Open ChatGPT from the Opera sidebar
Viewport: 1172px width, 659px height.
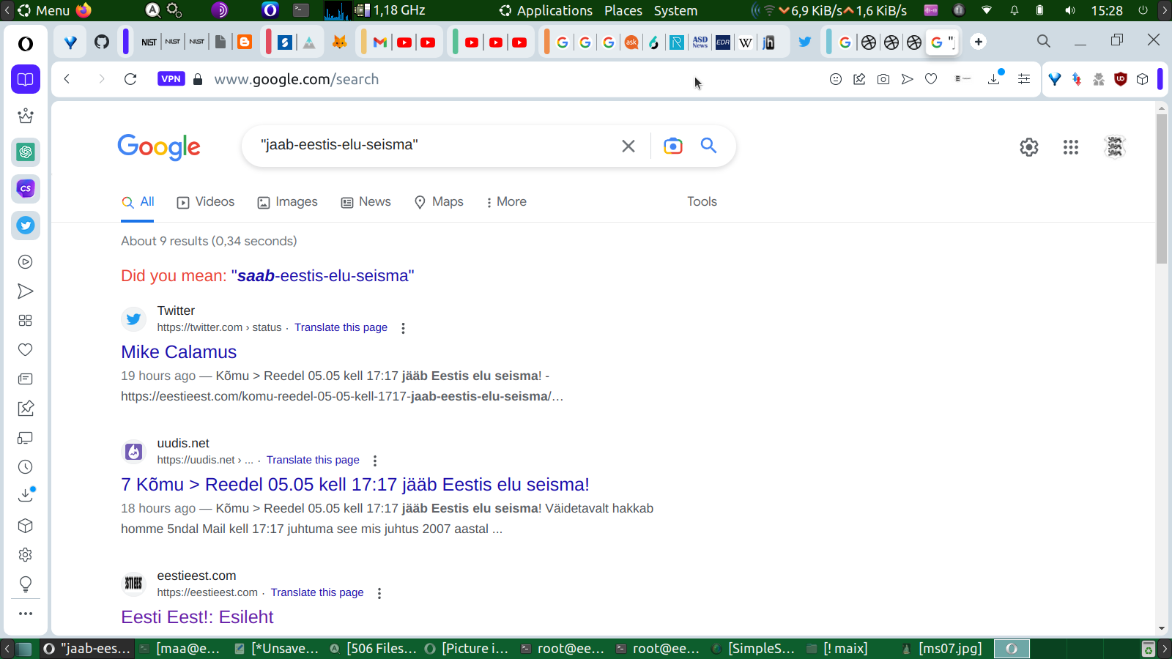click(26, 152)
